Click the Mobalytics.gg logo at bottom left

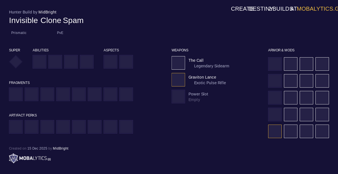[x=30, y=158]
